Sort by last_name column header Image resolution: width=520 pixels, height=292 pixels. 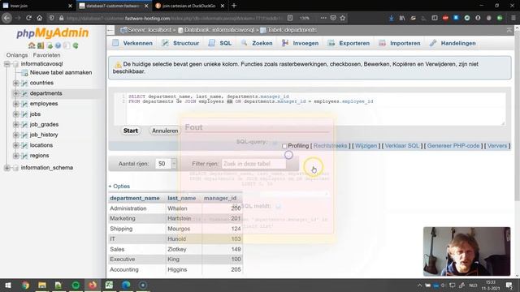[182, 198]
